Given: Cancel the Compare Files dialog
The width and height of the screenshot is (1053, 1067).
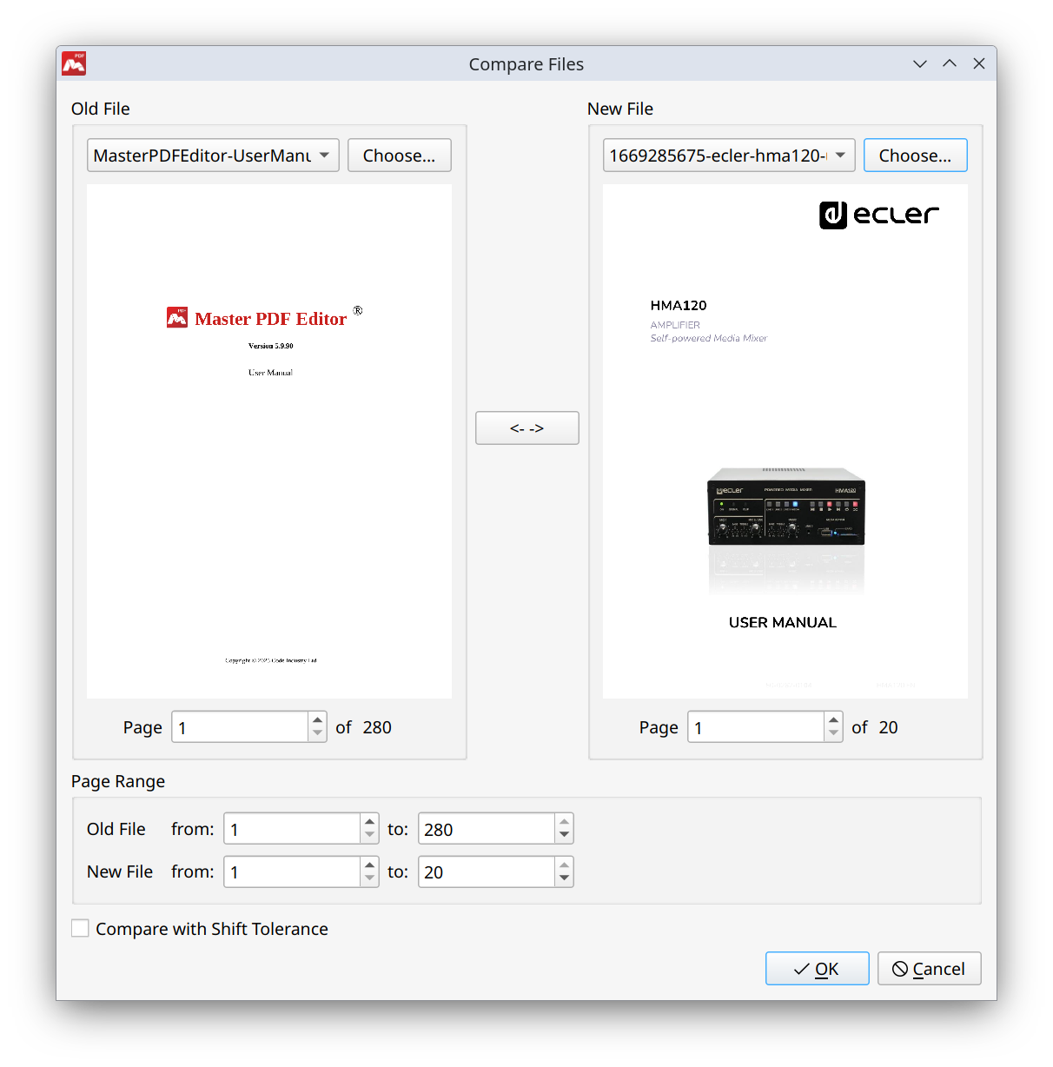Looking at the screenshot, I should coord(929,968).
